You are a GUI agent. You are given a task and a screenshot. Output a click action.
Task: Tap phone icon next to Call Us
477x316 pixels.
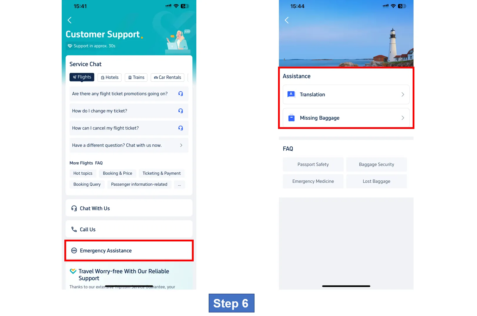(x=74, y=229)
